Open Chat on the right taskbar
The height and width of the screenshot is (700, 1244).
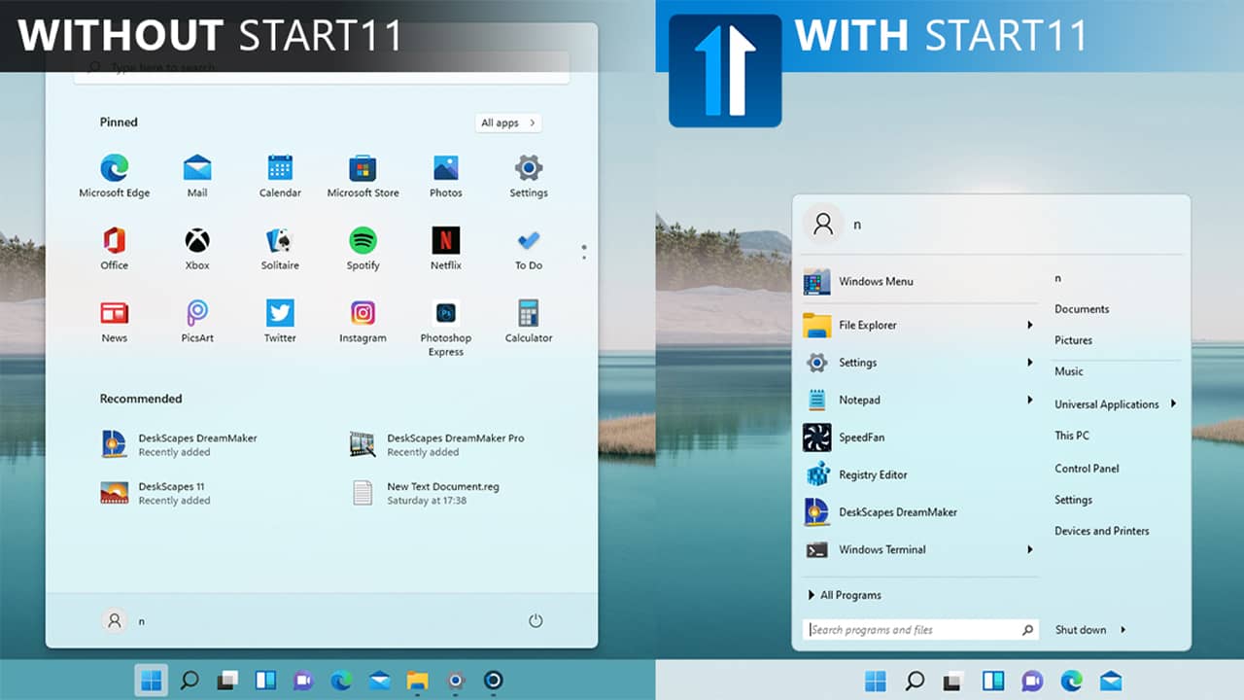[1032, 681]
